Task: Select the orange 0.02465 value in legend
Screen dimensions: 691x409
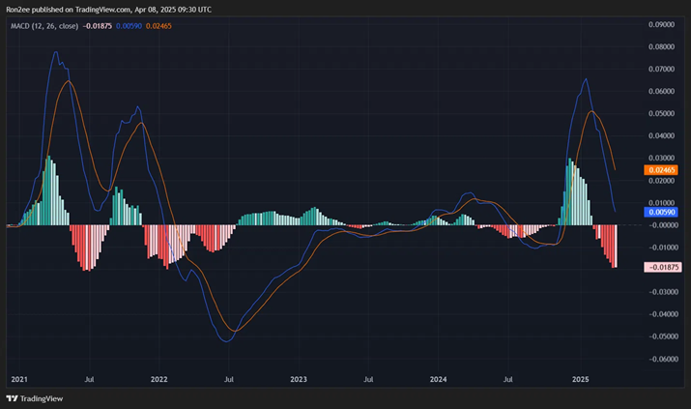Action: click(159, 24)
